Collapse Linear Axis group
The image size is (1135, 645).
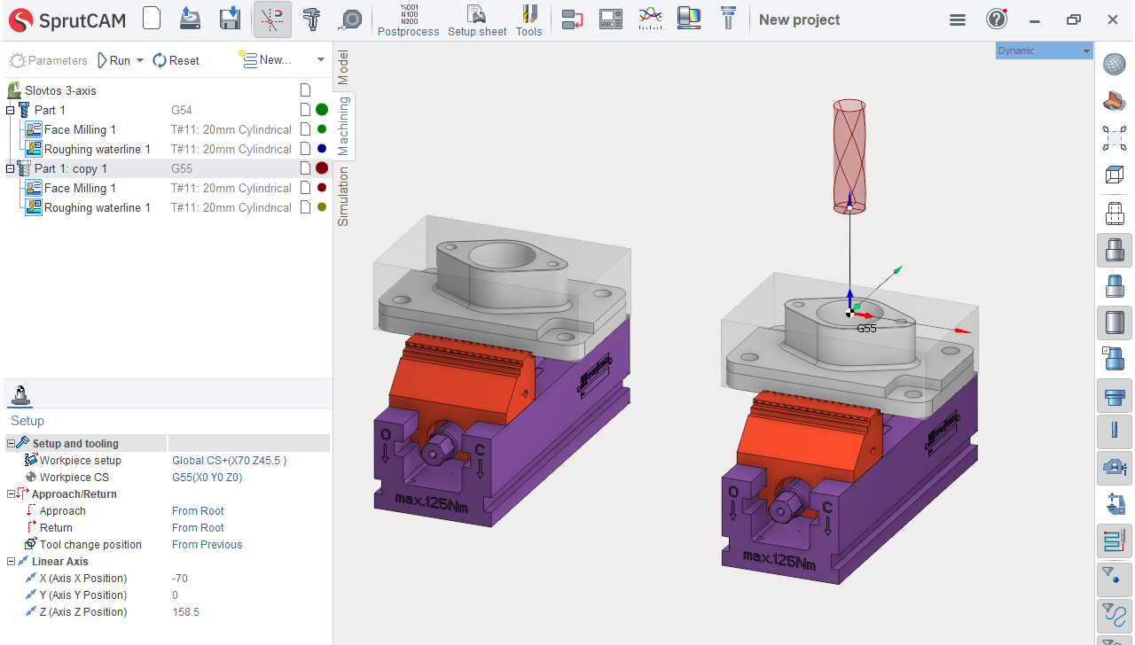point(11,561)
